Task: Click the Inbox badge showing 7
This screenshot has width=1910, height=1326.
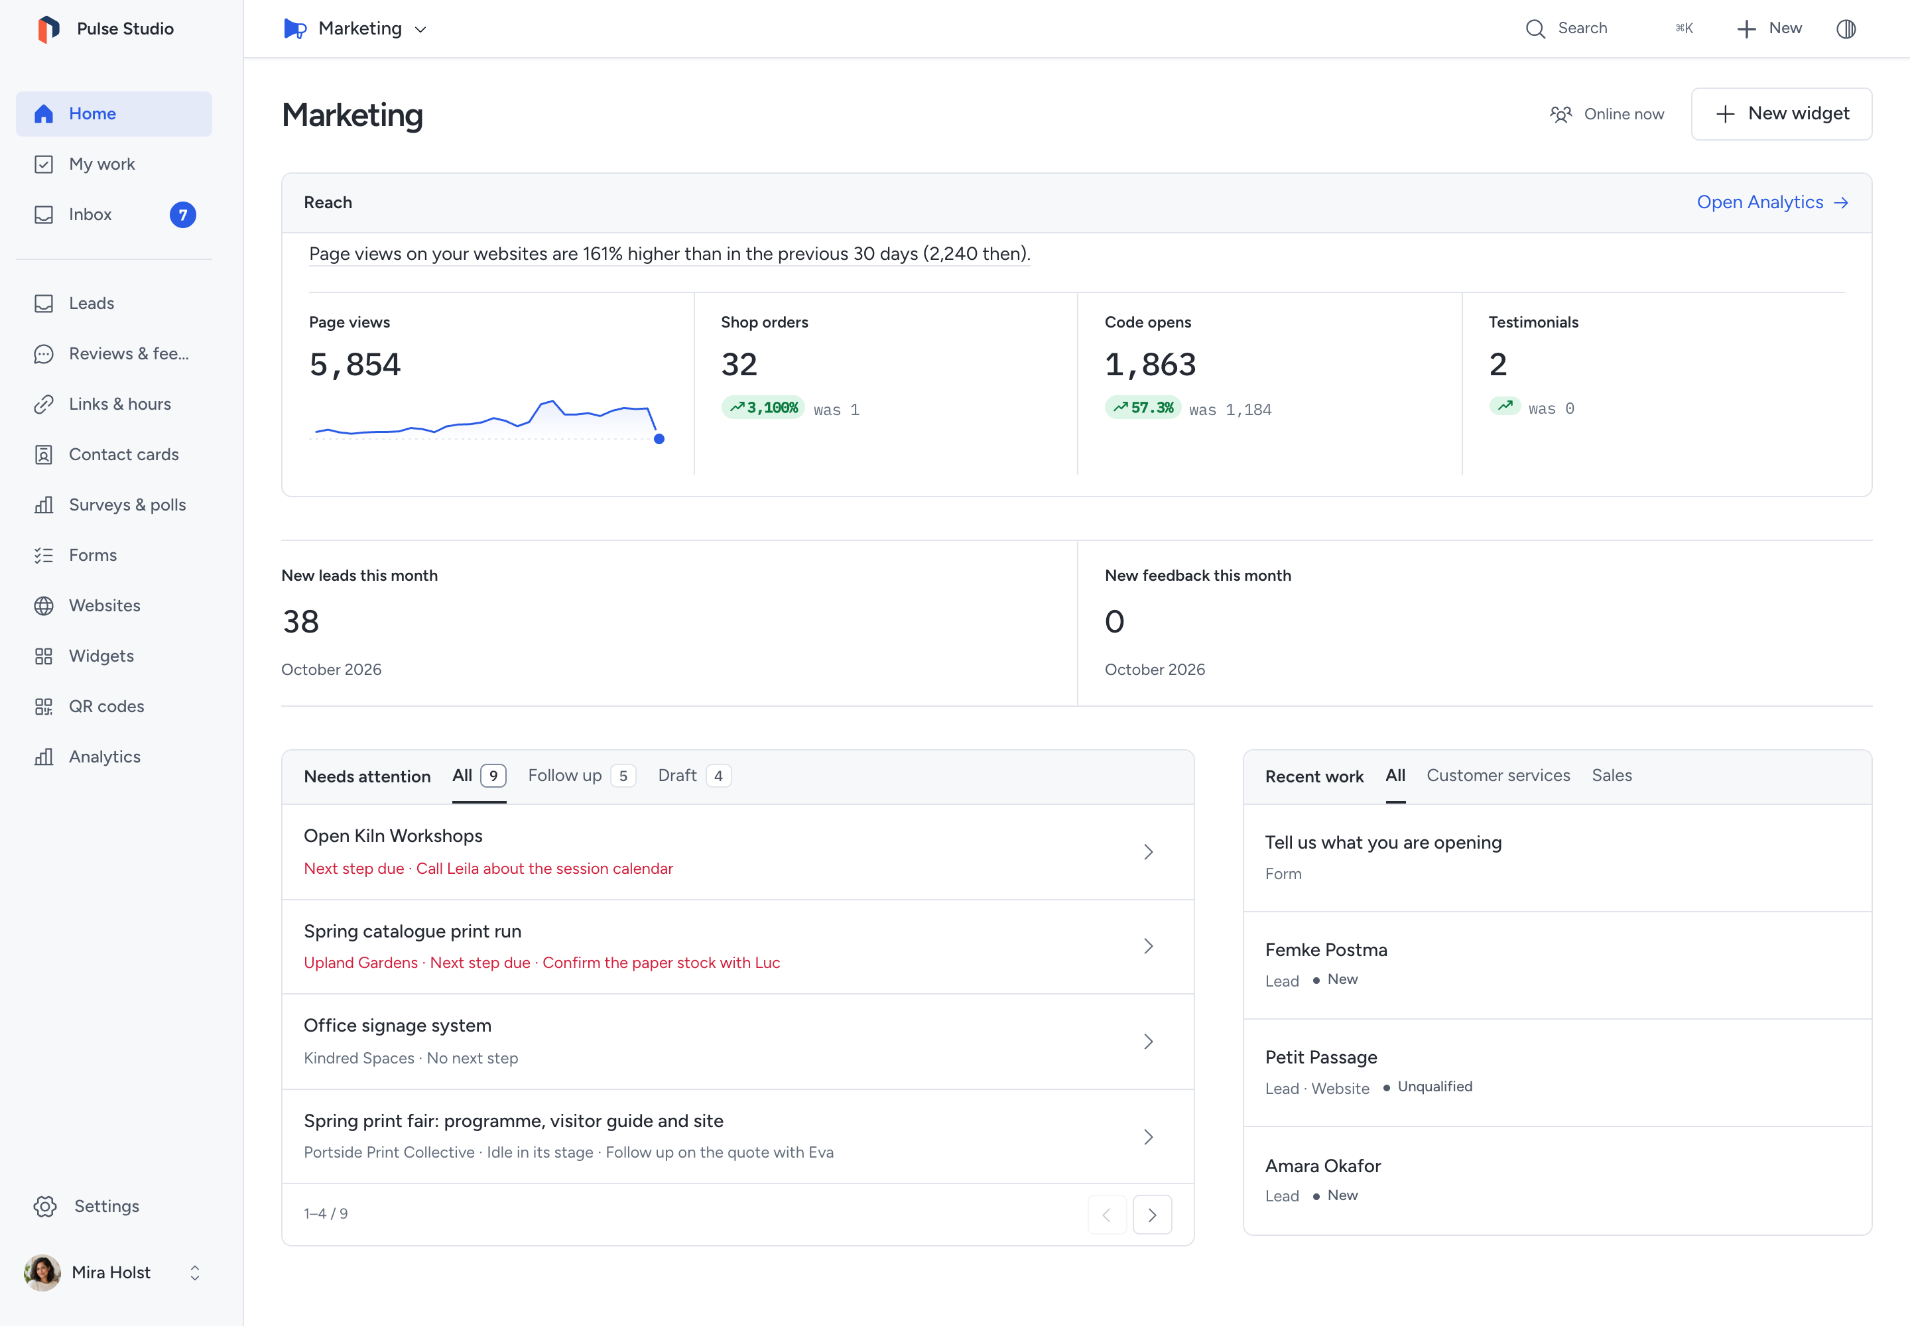Action: [x=183, y=215]
